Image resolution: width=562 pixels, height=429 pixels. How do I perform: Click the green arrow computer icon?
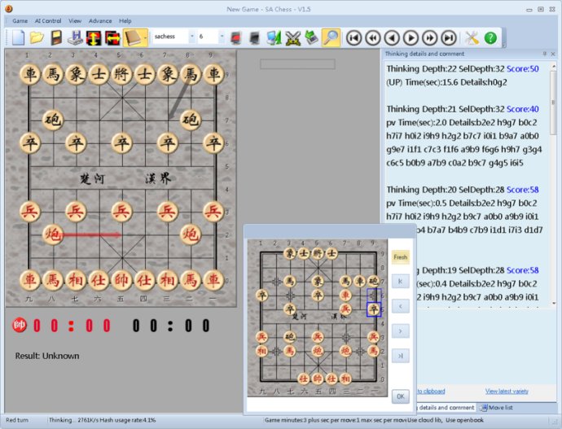coord(311,37)
